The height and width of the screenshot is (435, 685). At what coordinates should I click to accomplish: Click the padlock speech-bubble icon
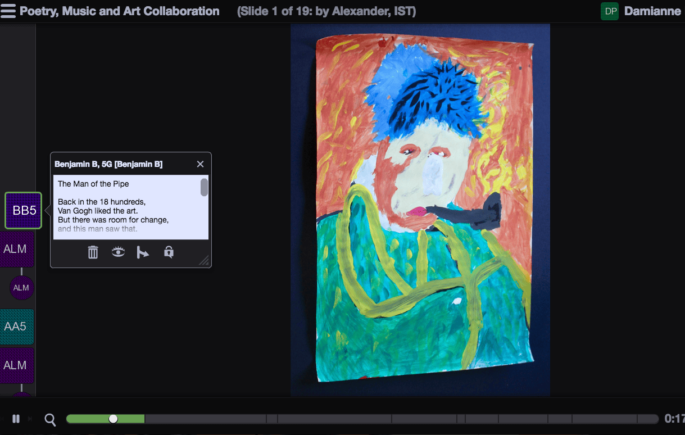pyautogui.click(x=169, y=252)
